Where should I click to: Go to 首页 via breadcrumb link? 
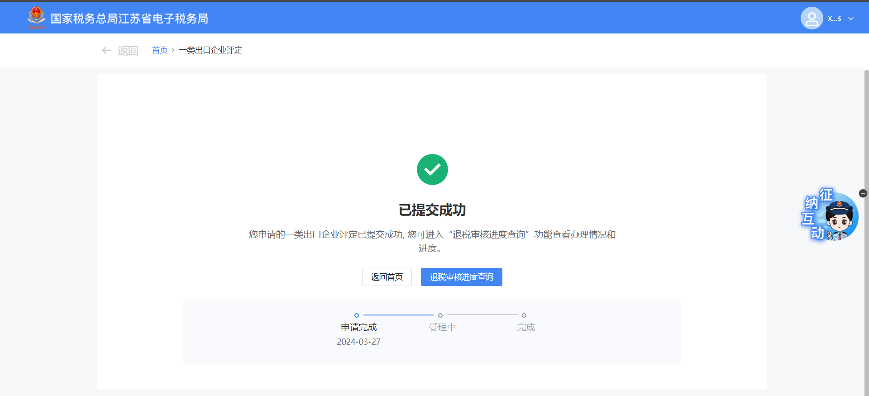tap(159, 50)
